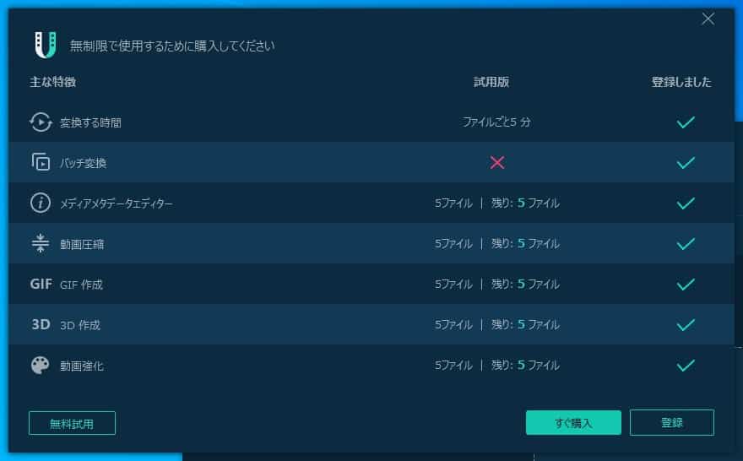The height and width of the screenshot is (461, 743).
Task: Close the purchase dialog
Action: click(x=708, y=19)
